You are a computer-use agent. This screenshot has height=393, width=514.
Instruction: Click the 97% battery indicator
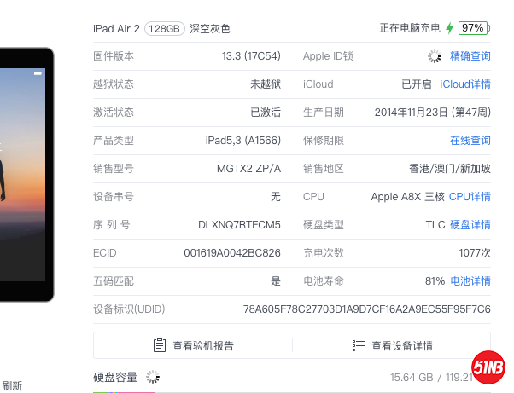[x=474, y=28]
